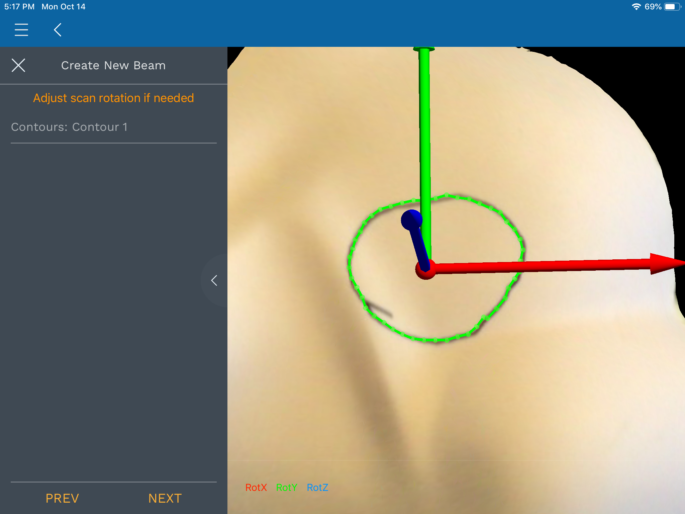Tap the Wi-Fi icon in status bar
Viewport: 685px width, 514px height.
[x=636, y=7]
